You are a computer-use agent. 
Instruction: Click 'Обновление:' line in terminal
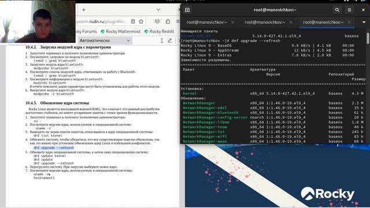(193, 98)
